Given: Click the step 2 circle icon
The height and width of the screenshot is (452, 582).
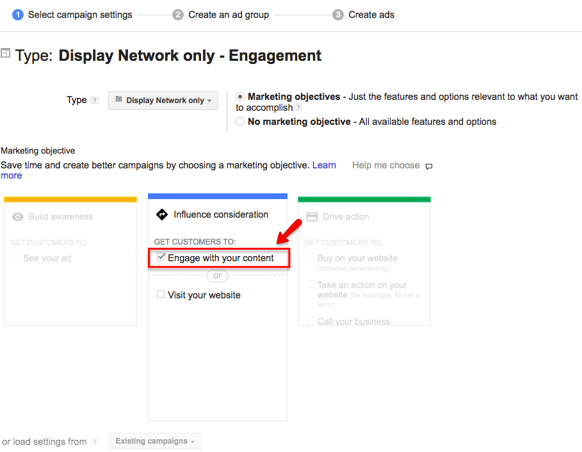Looking at the screenshot, I should (x=178, y=15).
